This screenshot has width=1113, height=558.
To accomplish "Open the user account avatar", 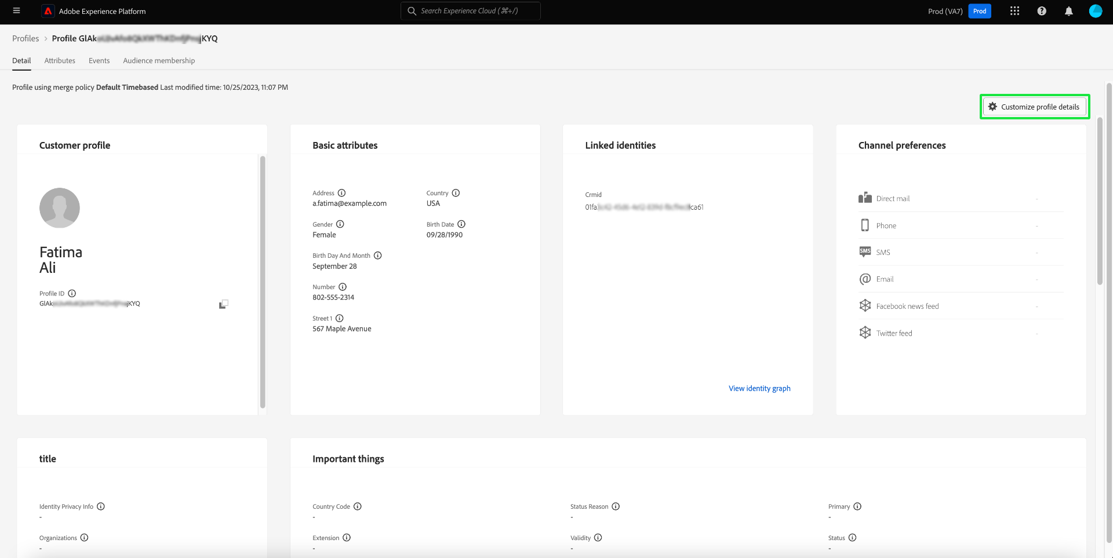I will pos(1096,11).
